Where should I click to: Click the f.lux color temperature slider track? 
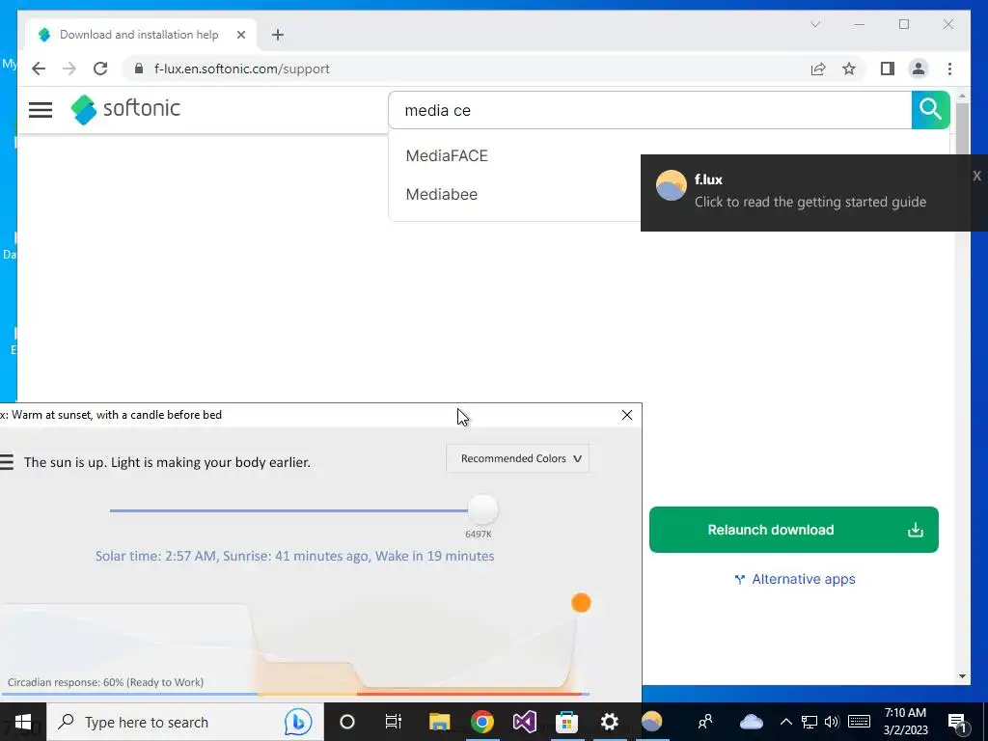click(x=288, y=510)
